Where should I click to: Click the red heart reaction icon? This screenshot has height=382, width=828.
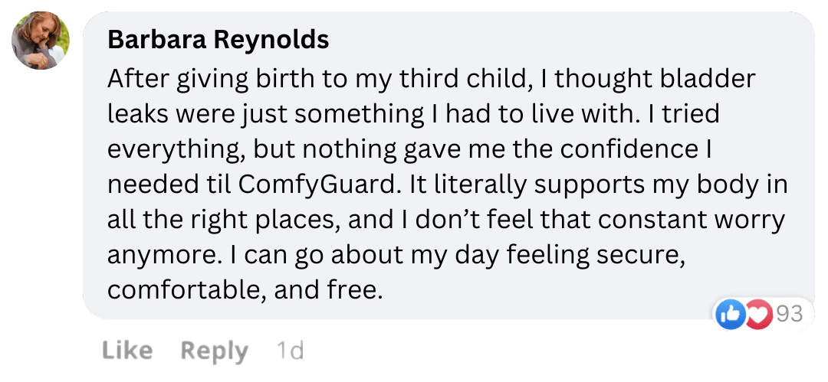click(757, 315)
